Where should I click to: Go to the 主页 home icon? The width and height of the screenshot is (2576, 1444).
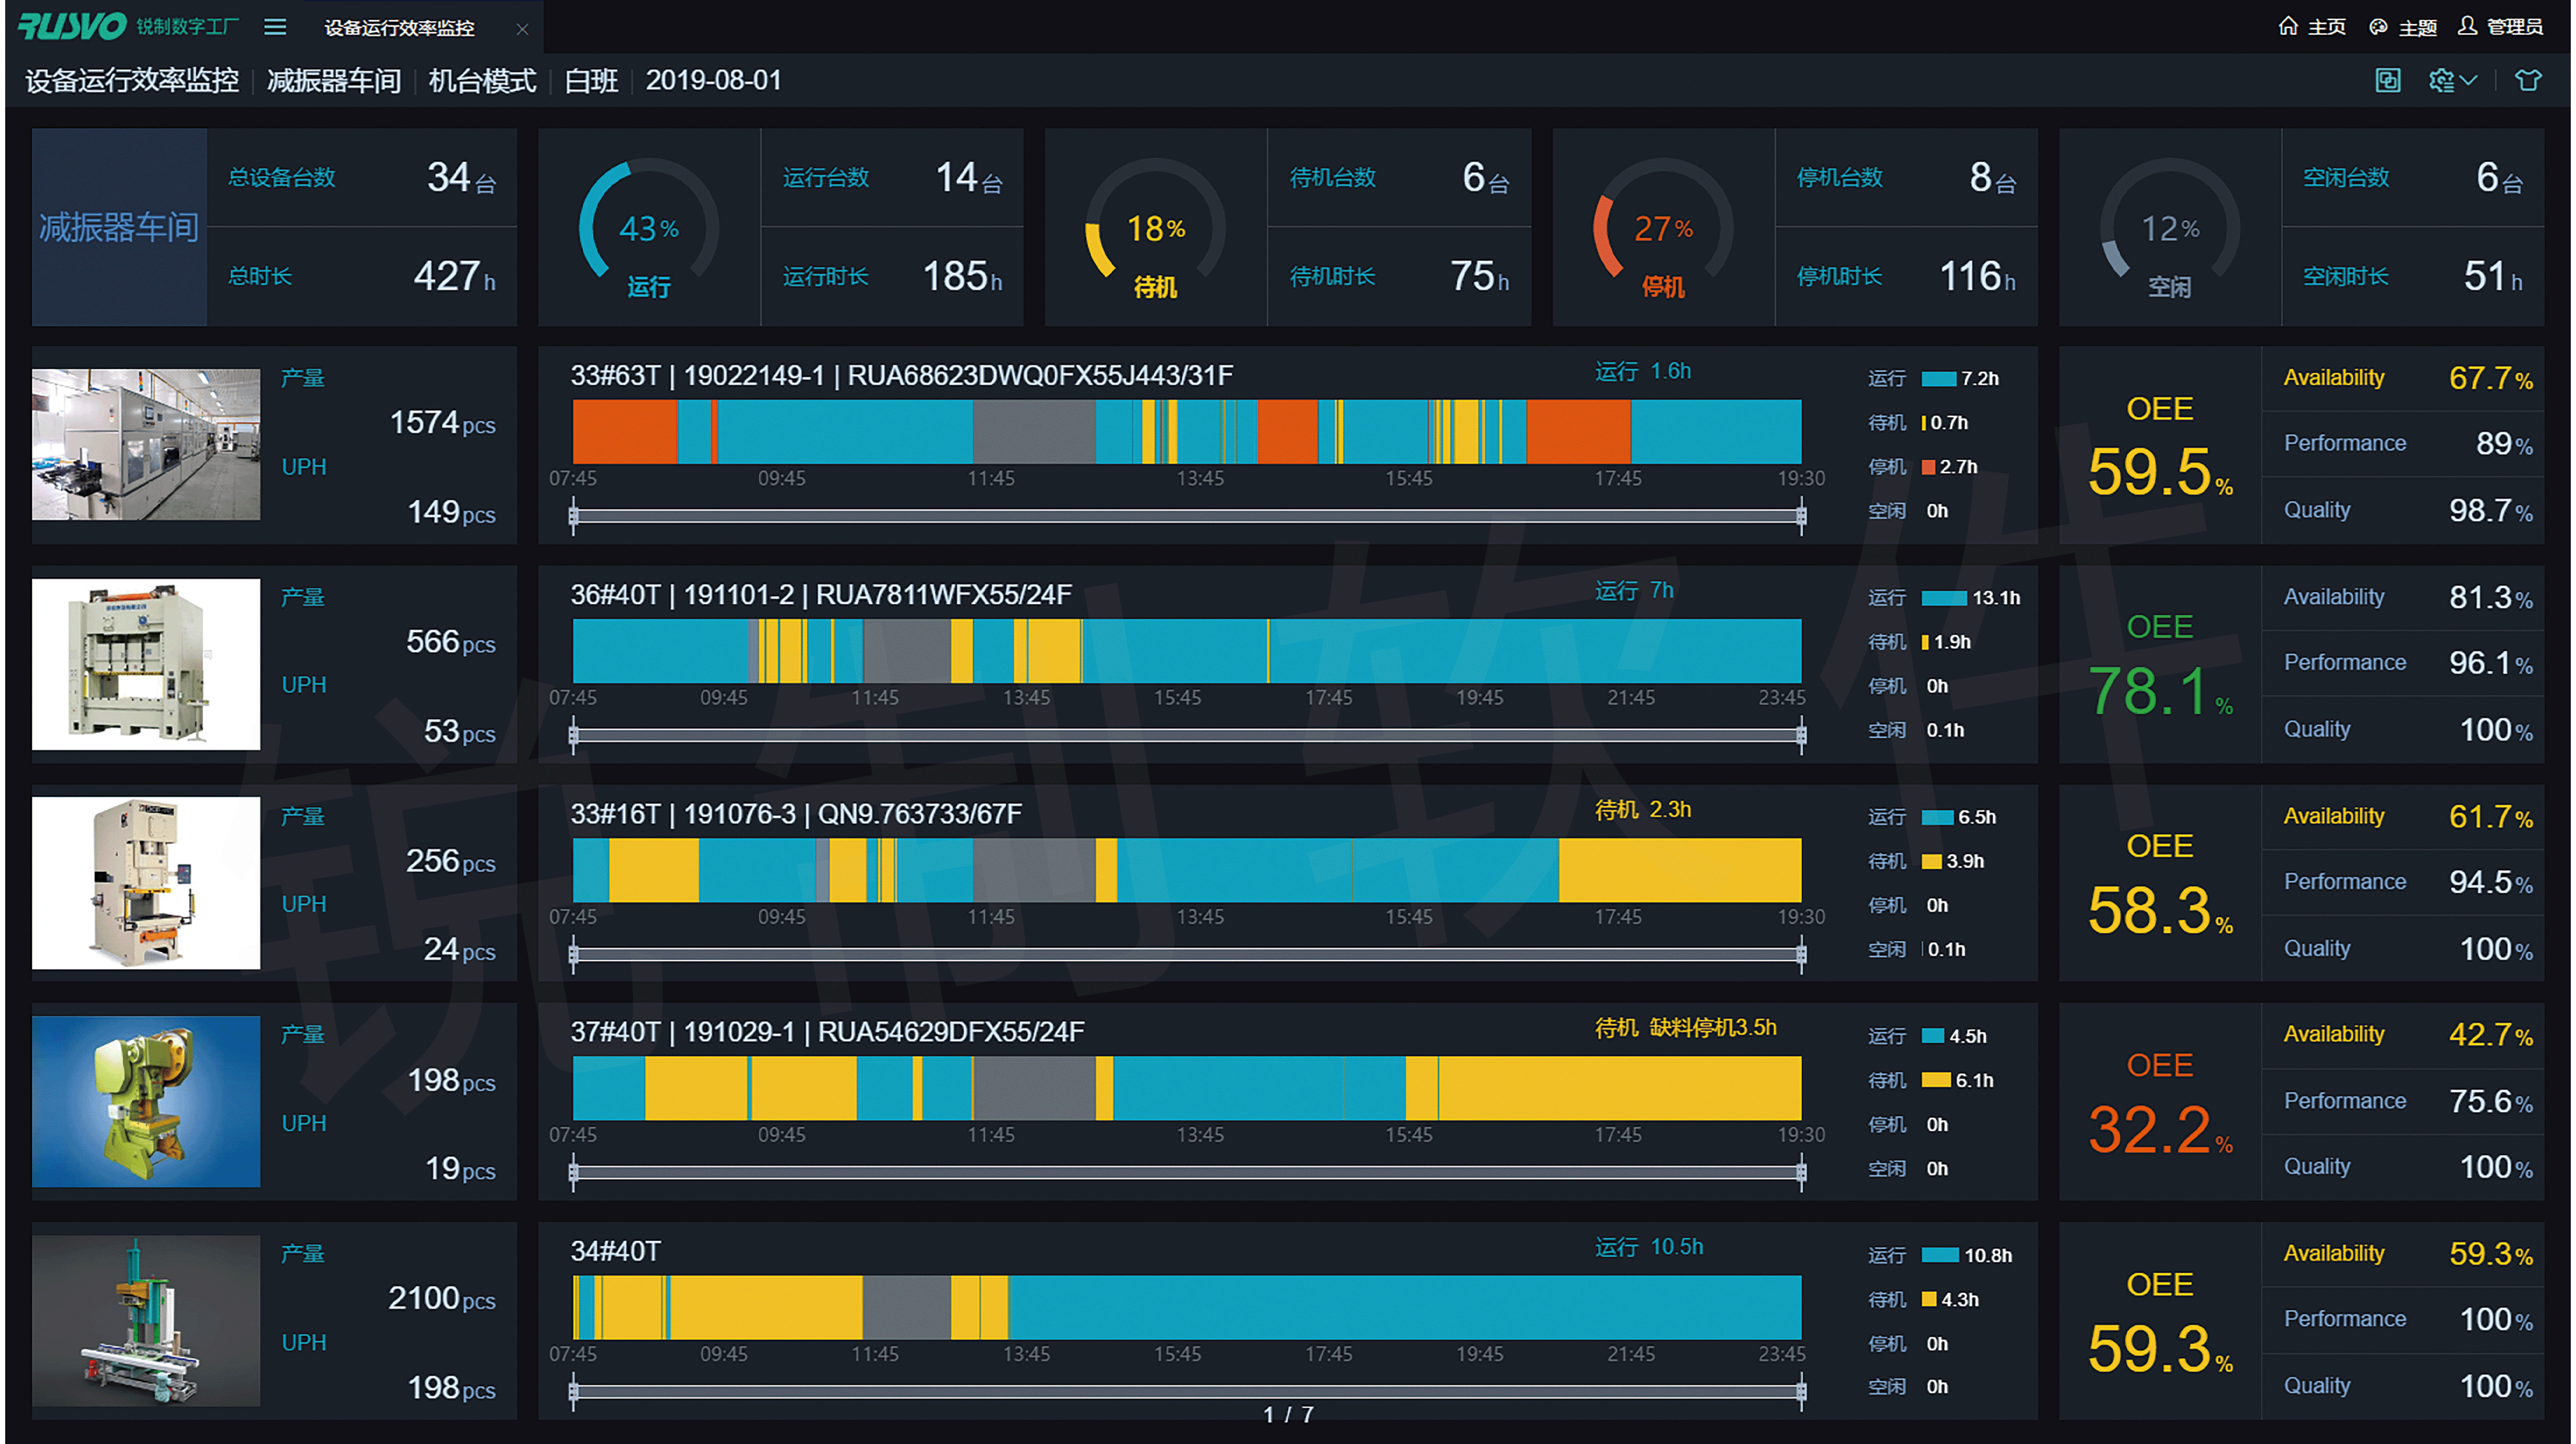(x=2288, y=26)
